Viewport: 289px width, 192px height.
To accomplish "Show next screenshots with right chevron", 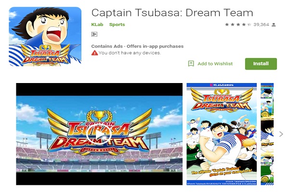I will pyautogui.click(x=281, y=134).
